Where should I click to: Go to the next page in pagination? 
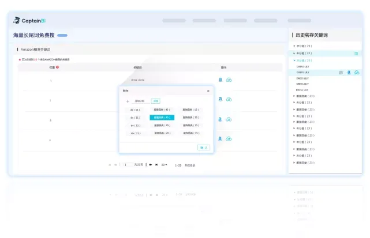pyautogui.click(x=151, y=165)
